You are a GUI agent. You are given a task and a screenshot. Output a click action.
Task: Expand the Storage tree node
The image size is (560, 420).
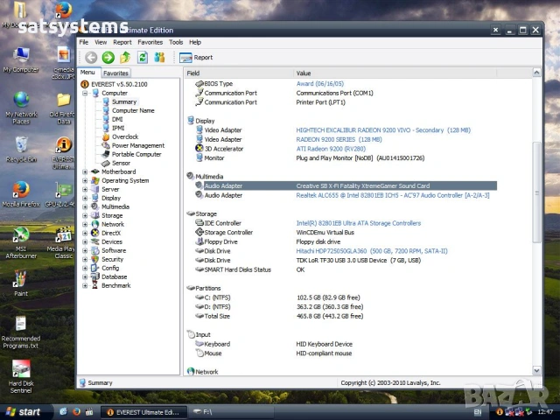(x=85, y=215)
